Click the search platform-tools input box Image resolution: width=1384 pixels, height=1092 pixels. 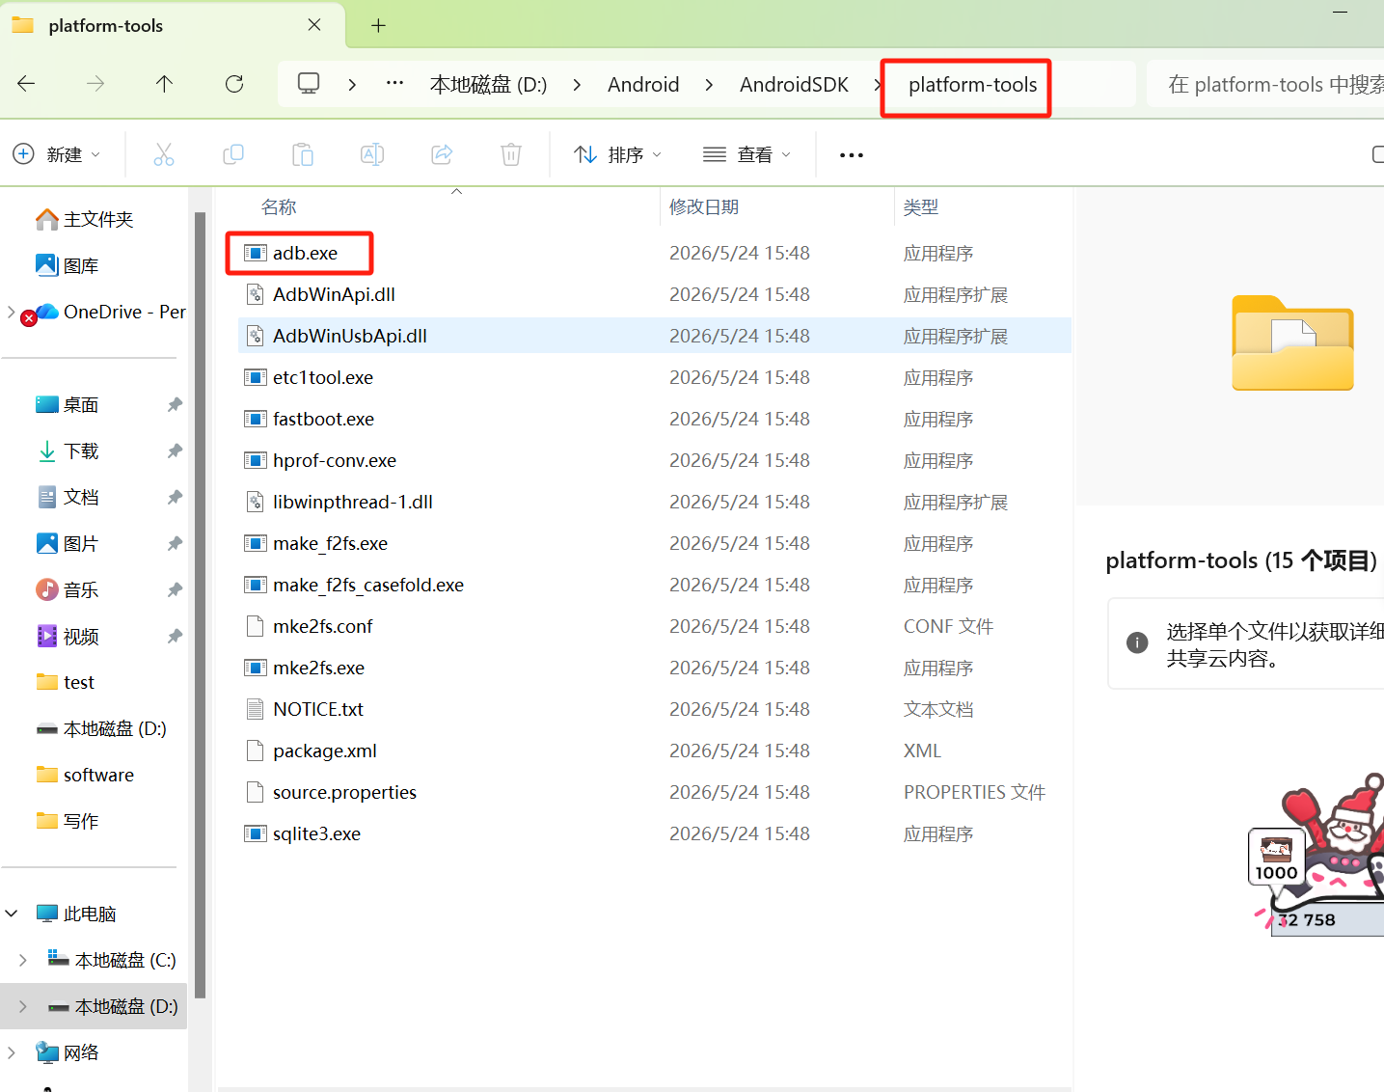click(1265, 85)
